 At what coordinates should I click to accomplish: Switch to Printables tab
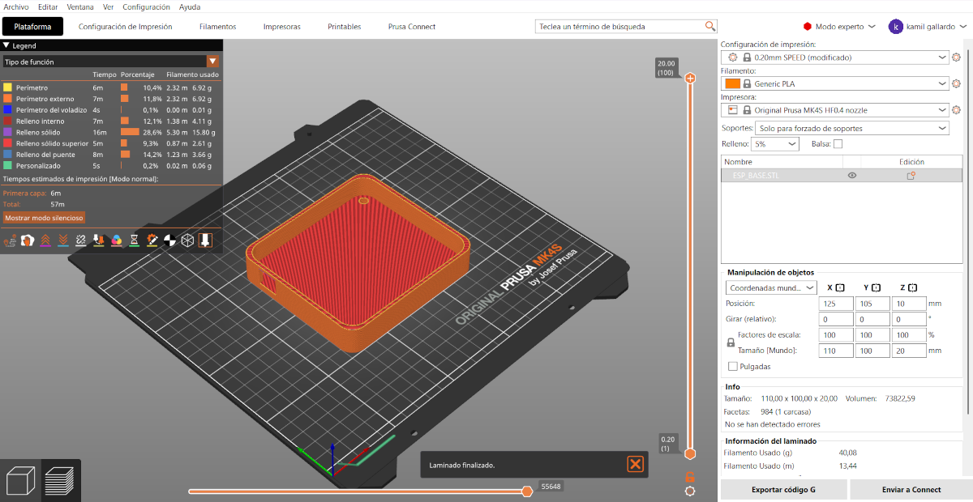tap(345, 27)
